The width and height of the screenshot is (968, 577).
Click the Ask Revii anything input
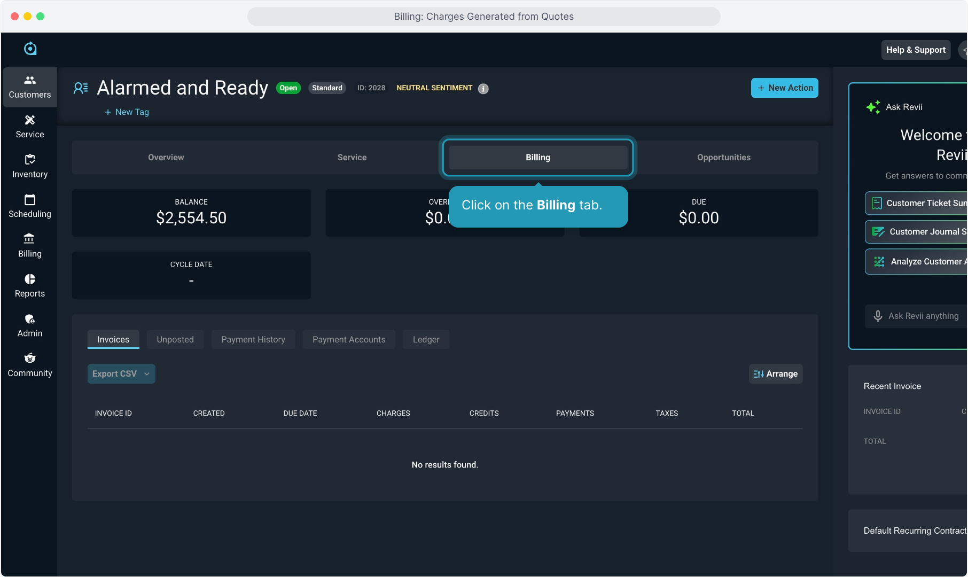[x=923, y=316]
